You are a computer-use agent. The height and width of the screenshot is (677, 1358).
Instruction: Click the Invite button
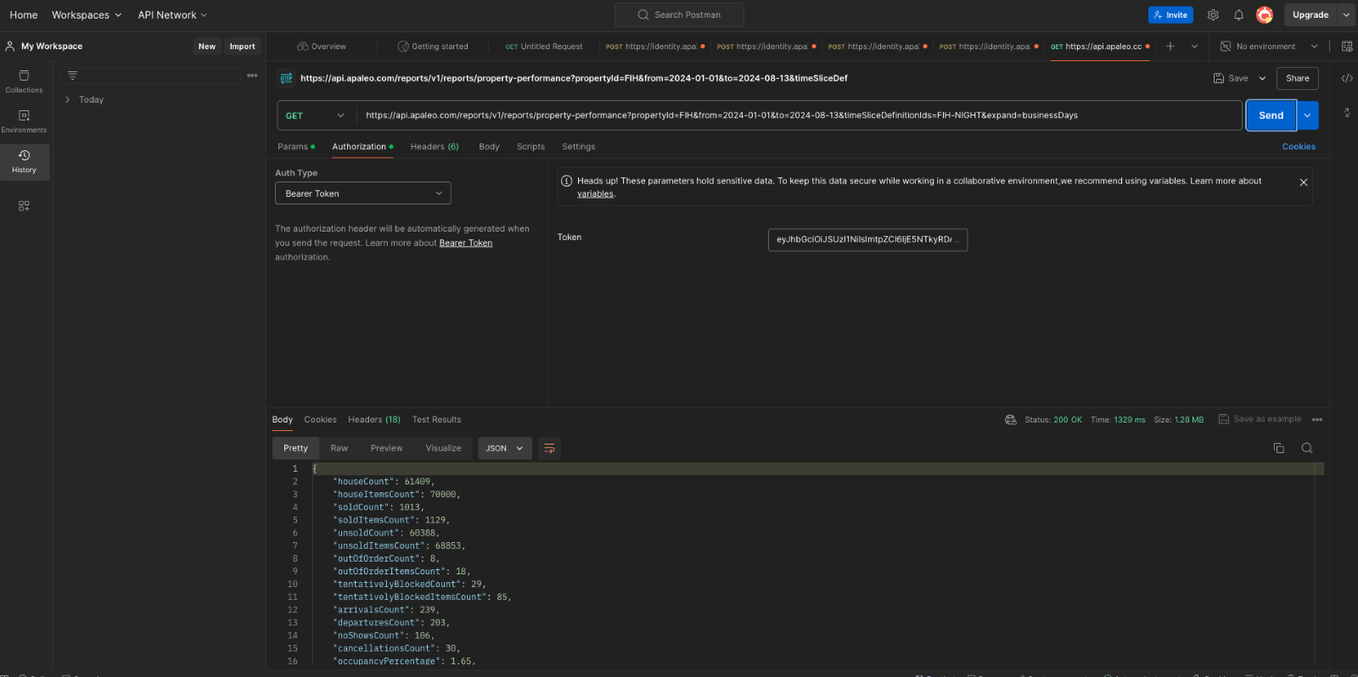1170,14
